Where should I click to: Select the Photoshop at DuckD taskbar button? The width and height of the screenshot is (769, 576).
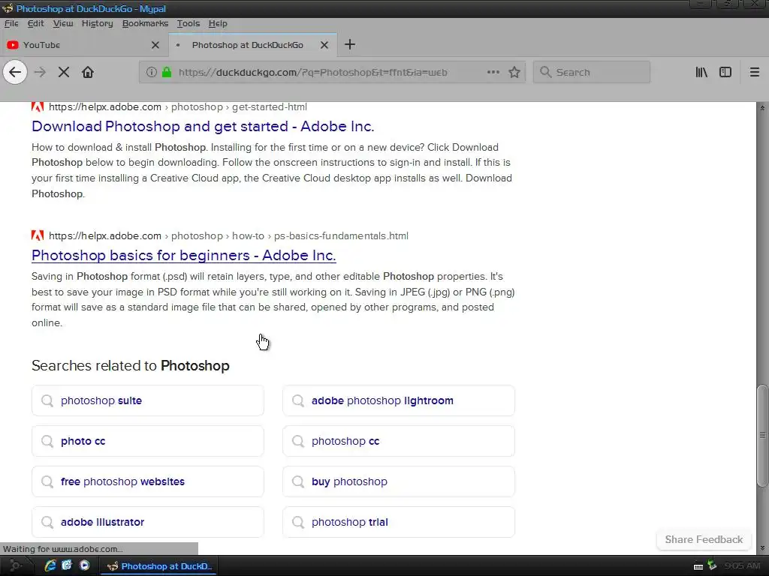159,566
